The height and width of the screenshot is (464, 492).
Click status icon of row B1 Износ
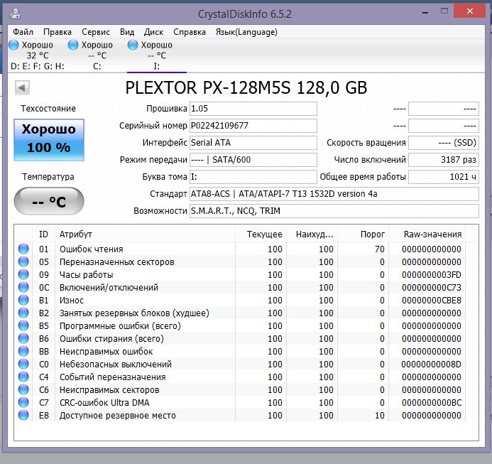(x=23, y=300)
